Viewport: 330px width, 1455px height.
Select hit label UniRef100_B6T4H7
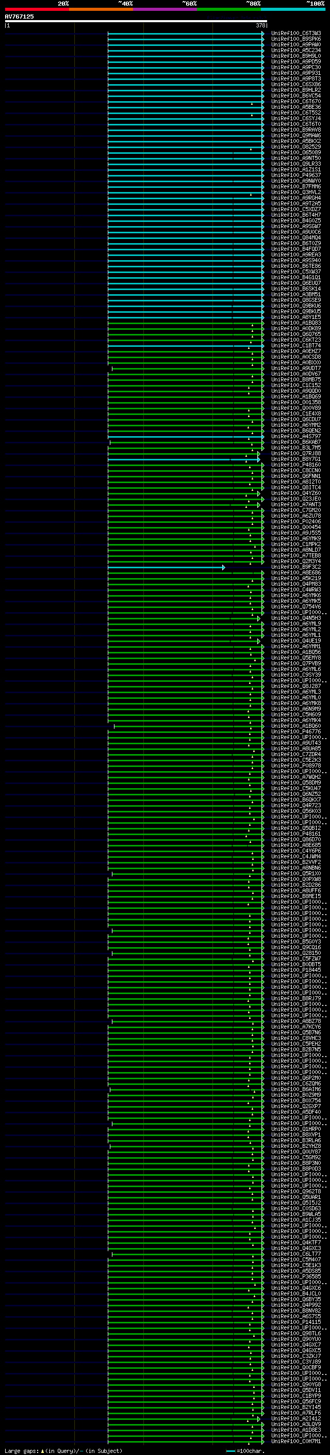click(296, 215)
